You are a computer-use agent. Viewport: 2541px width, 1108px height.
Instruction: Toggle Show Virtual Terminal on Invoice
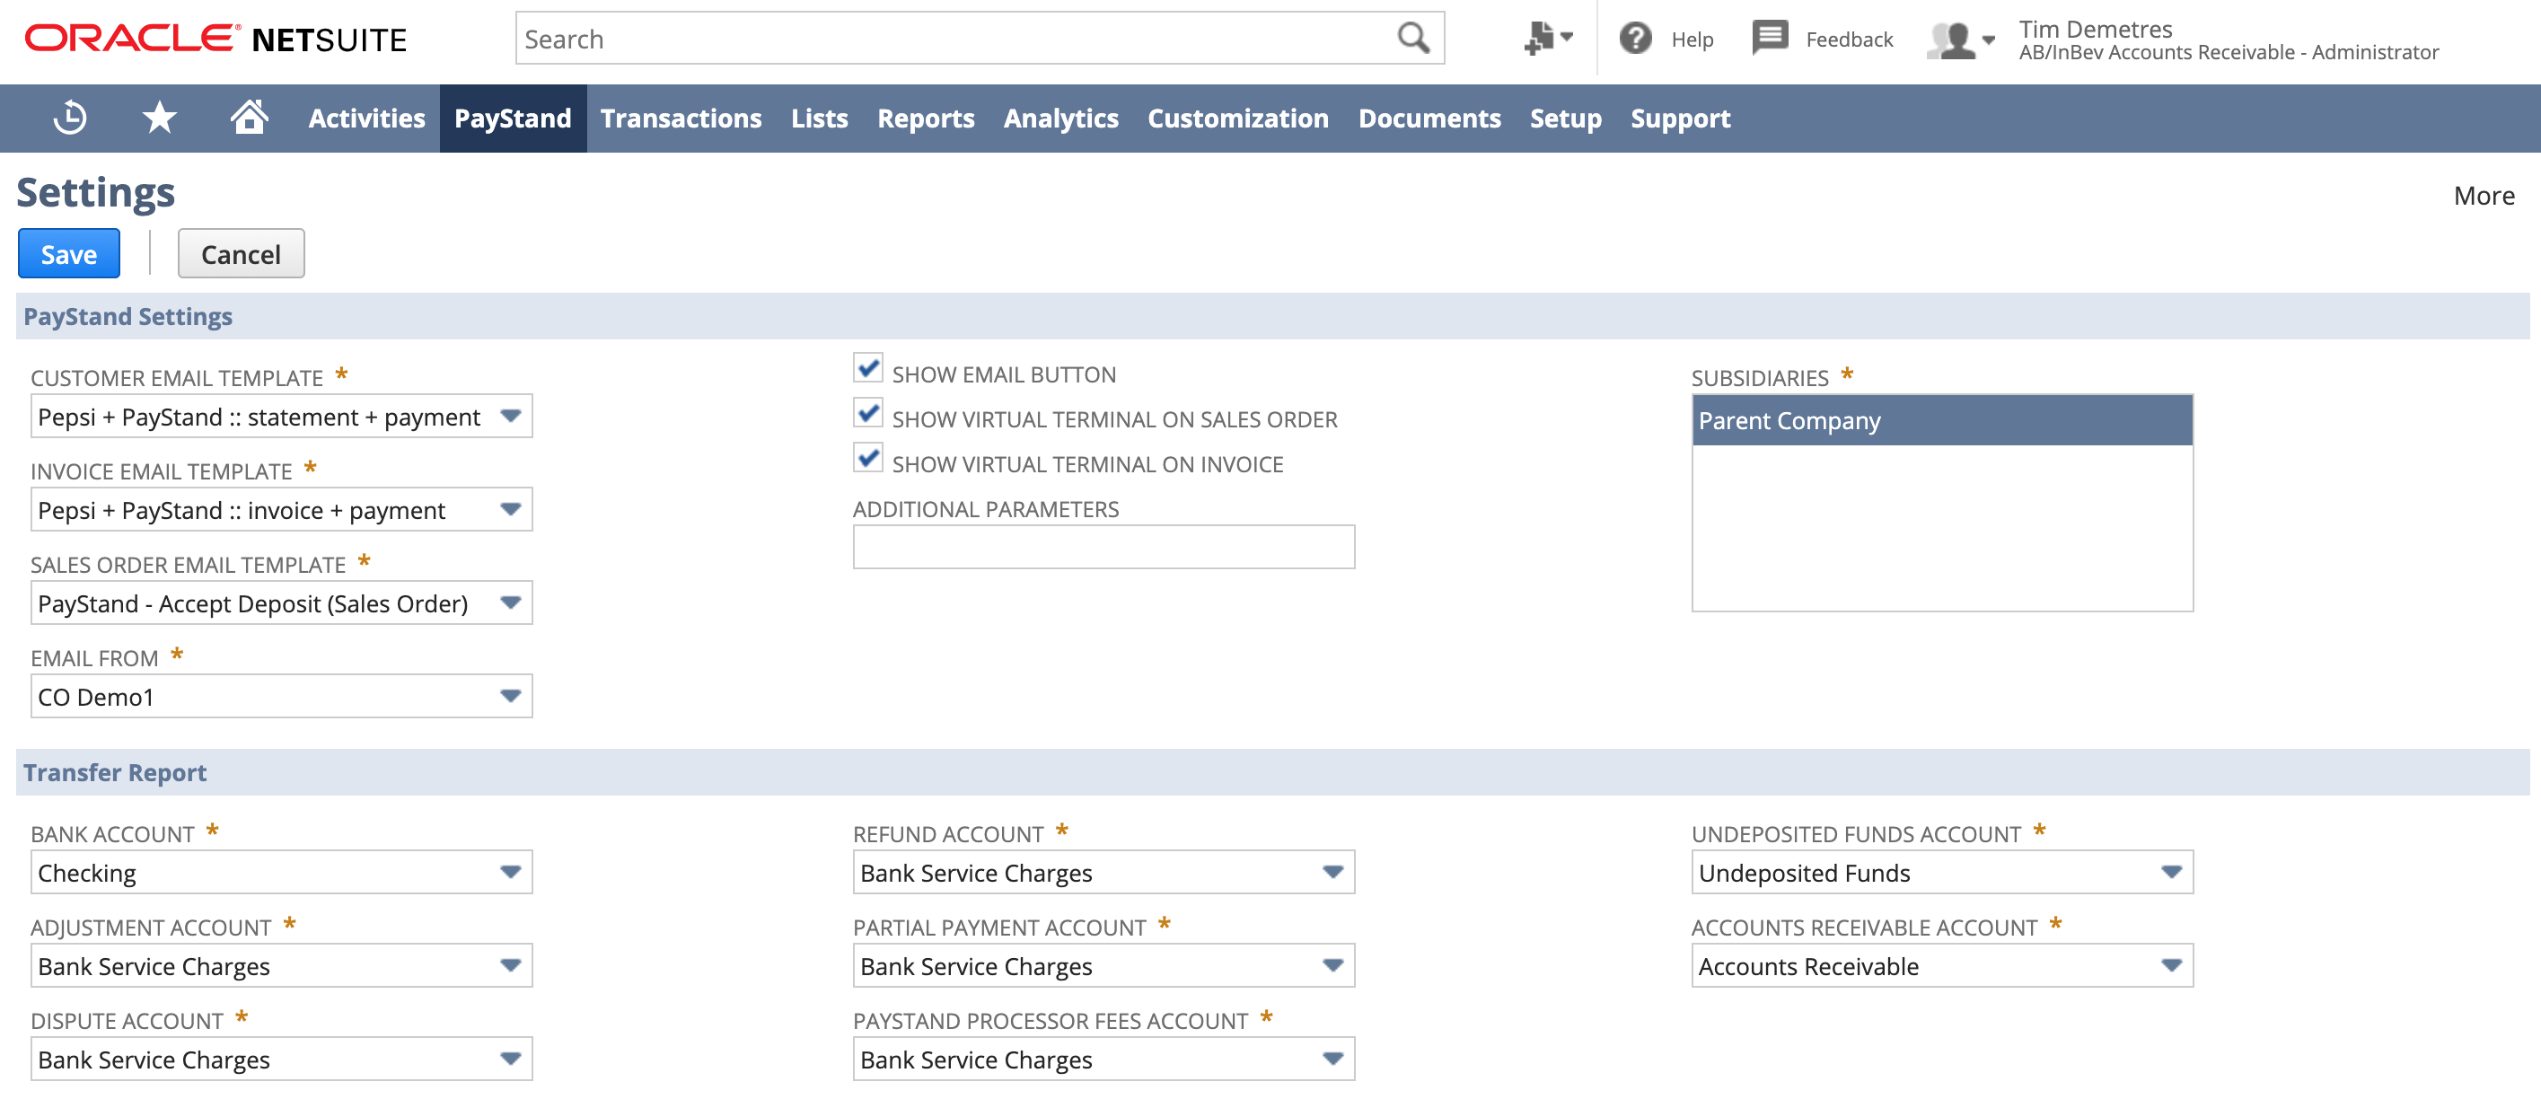click(868, 458)
